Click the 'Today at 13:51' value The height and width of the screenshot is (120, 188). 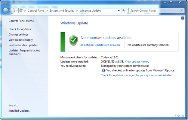(110, 57)
